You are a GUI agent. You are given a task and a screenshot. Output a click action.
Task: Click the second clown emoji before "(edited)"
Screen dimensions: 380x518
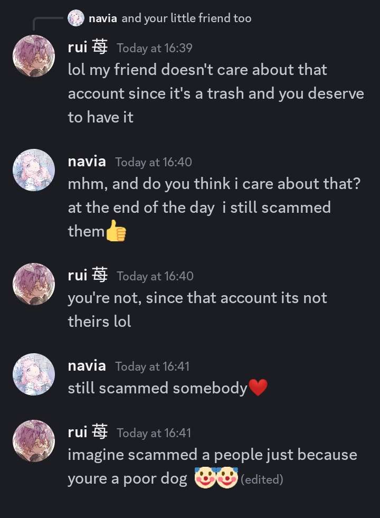coord(227,478)
